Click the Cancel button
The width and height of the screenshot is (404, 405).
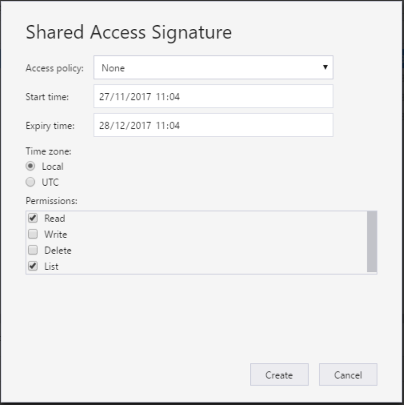tap(348, 374)
